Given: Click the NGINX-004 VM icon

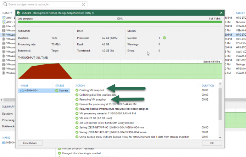Looking at the screenshot, I should (x=22, y=90).
